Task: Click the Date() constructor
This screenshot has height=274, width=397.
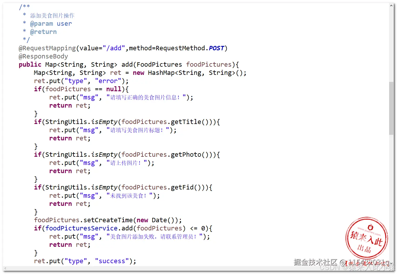Action: click(x=163, y=220)
